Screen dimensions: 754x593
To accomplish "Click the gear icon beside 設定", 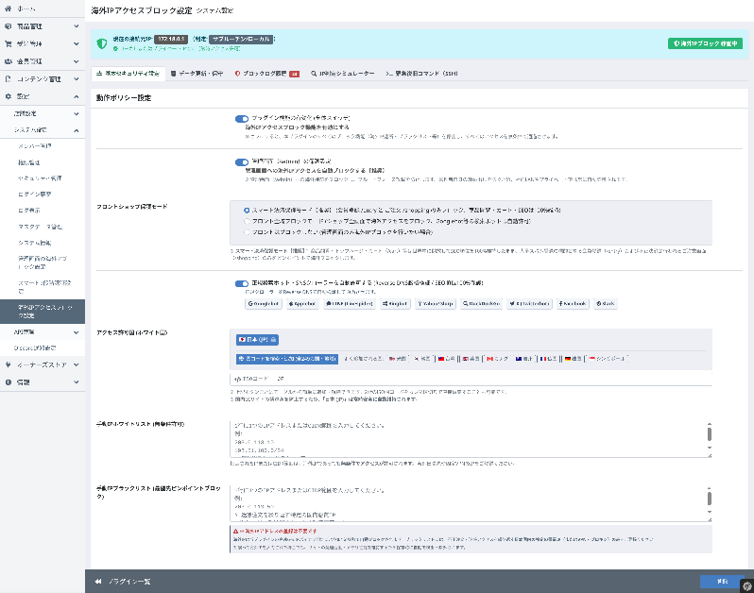I will 9,96.
